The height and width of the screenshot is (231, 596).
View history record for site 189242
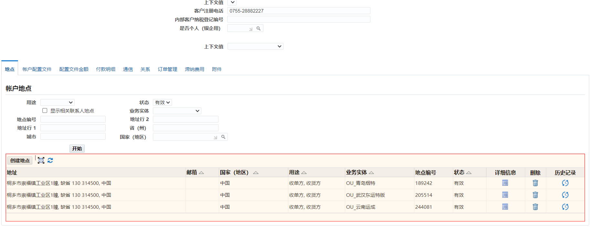(565, 183)
